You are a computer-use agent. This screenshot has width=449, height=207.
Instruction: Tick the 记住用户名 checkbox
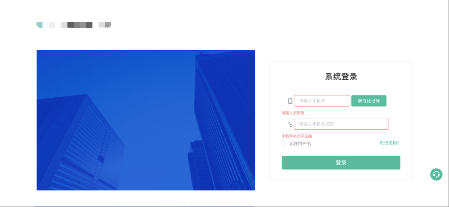284,144
